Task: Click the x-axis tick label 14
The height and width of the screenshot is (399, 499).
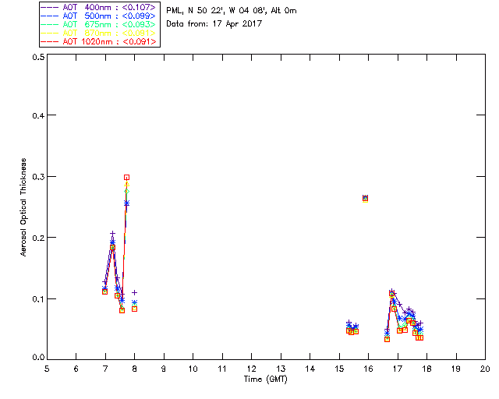Action: [310, 369]
